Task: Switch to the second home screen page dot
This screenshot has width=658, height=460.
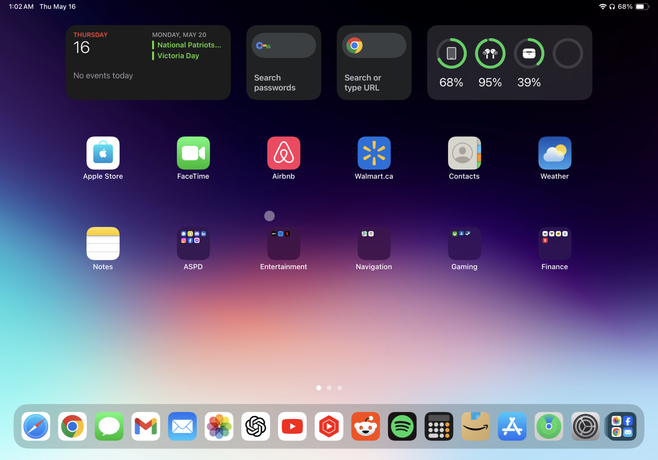Action: coord(329,388)
